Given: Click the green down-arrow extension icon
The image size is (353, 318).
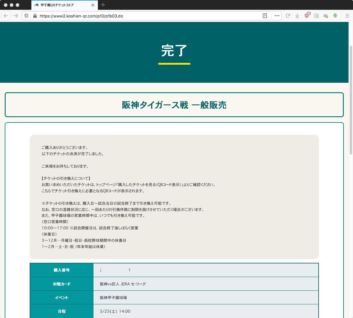Looking at the screenshot, I should click(335, 16).
